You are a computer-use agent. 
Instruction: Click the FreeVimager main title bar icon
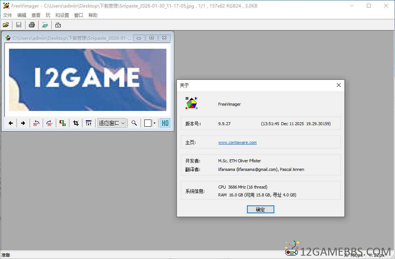pos(6,6)
